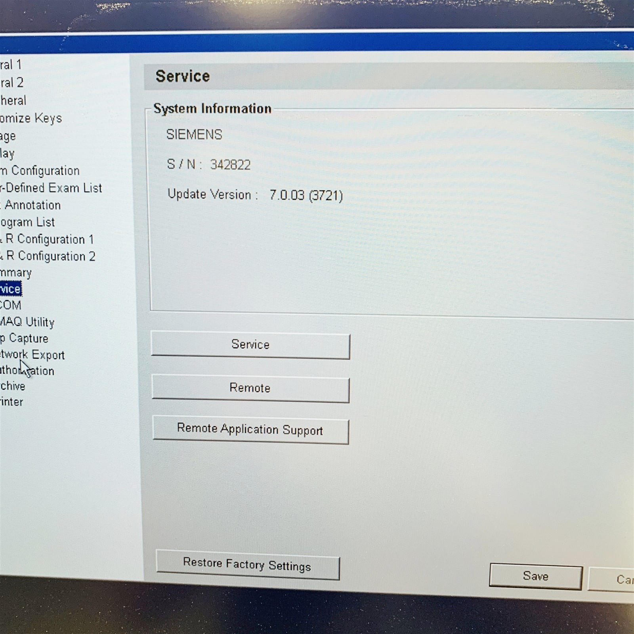Image resolution: width=634 pixels, height=634 pixels.
Task: Select the highlighted Service sidebar item
Action: [11, 289]
